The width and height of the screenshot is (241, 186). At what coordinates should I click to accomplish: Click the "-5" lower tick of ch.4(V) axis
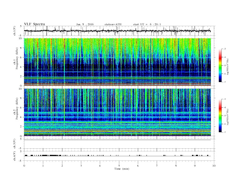[21, 161]
